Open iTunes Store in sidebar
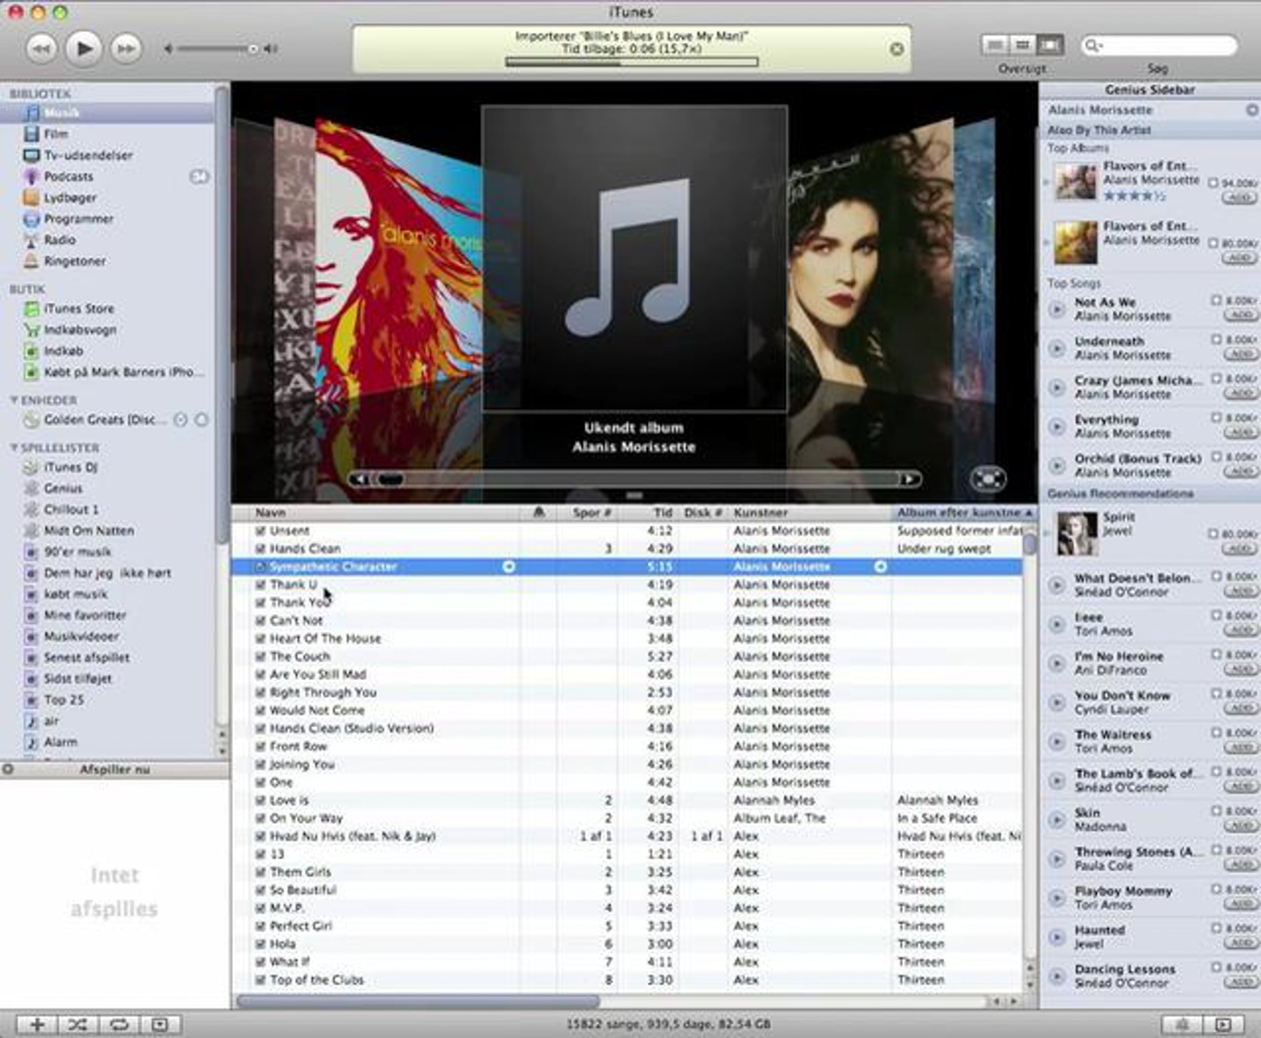1261x1038 pixels. (78, 308)
